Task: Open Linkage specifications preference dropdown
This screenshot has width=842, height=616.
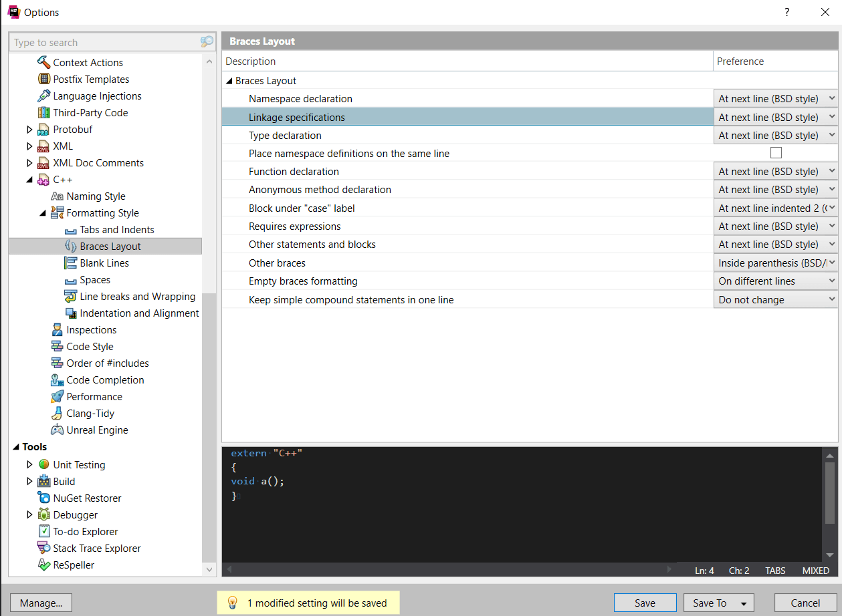Action: pos(776,117)
